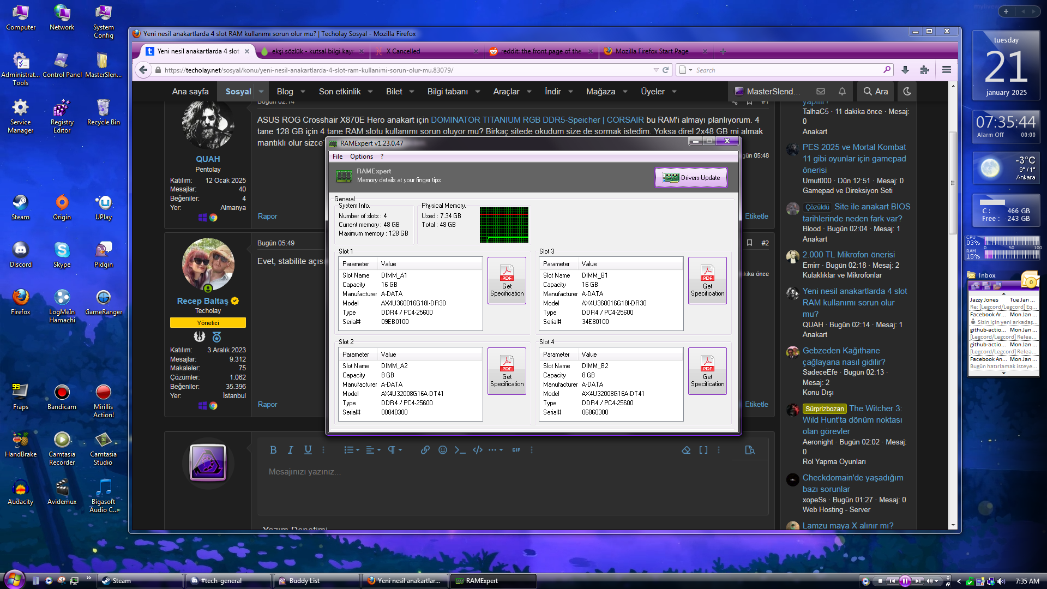This screenshot has width=1047, height=589.
Task: Switch to the ekşi sözlük browser tab
Action: (x=312, y=51)
